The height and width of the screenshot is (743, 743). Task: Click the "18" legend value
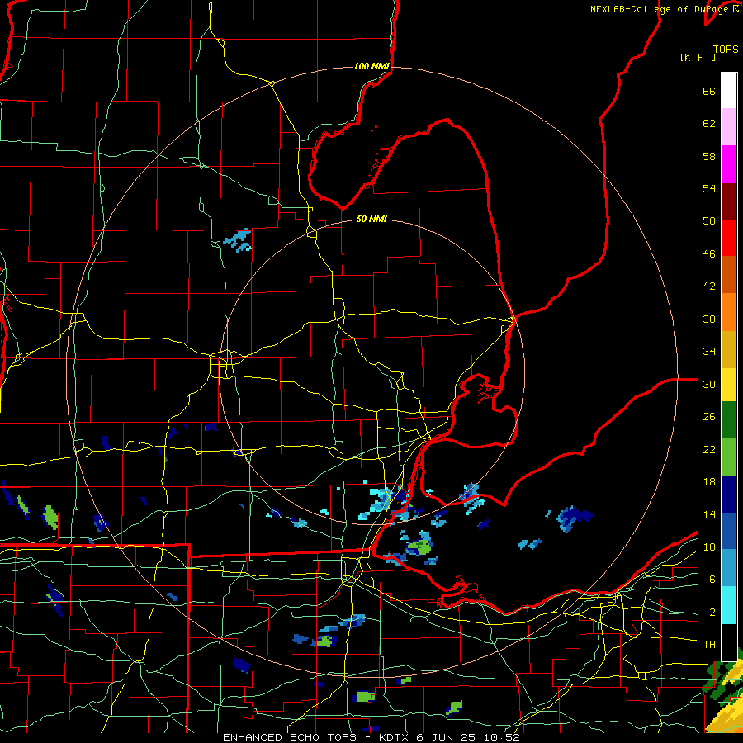[709, 482]
